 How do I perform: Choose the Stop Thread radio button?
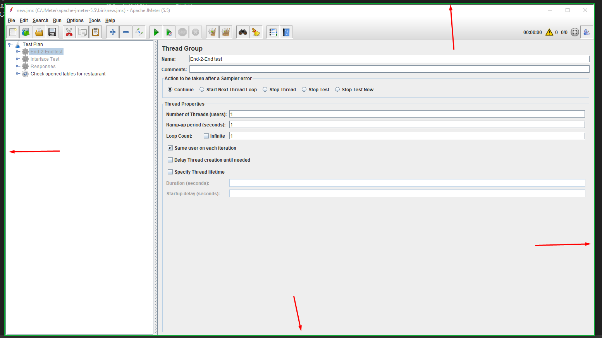(x=265, y=89)
